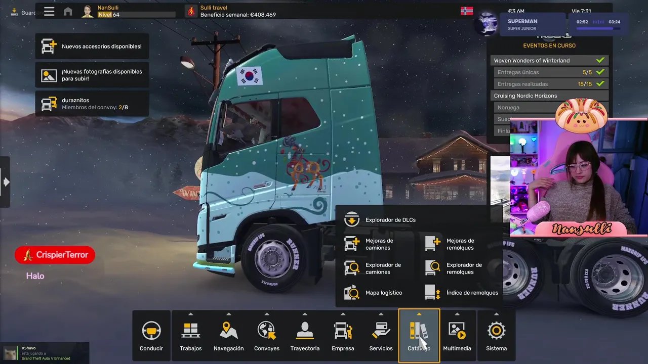Image resolution: width=648 pixels, height=364 pixels.
Task: Click the expand arrow above Trayectoria
Action: (x=305, y=314)
